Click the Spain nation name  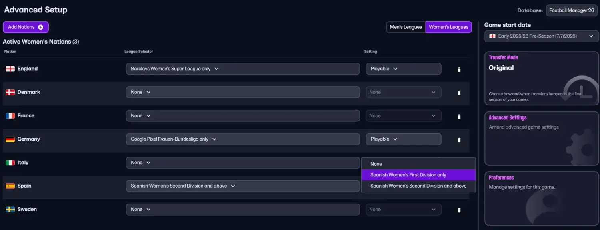click(x=24, y=186)
